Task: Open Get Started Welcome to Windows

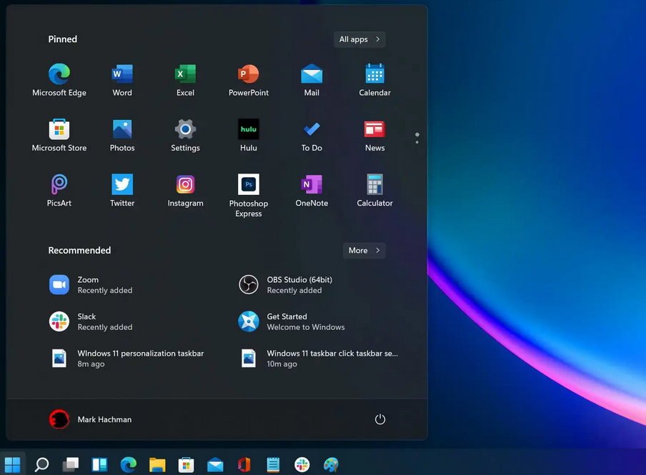Action: pyautogui.click(x=292, y=321)
